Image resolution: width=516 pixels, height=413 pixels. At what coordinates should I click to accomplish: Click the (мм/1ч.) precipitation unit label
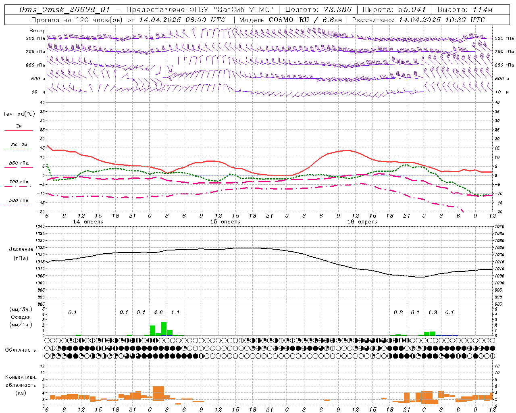pyautogui.click(x=21, y=325)
